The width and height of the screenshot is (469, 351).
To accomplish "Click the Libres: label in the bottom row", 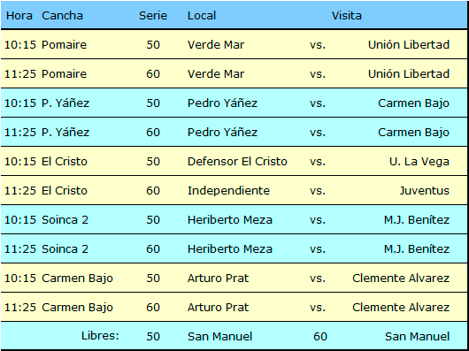I will coord(100,336).
